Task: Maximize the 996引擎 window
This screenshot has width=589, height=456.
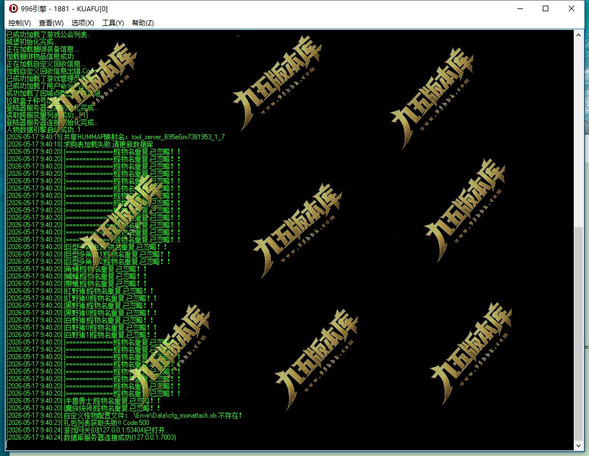Action: pos(546,8)
